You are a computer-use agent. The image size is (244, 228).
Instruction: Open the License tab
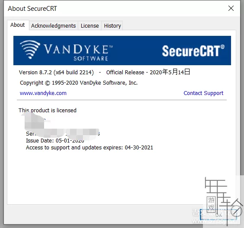coord(90,25)
